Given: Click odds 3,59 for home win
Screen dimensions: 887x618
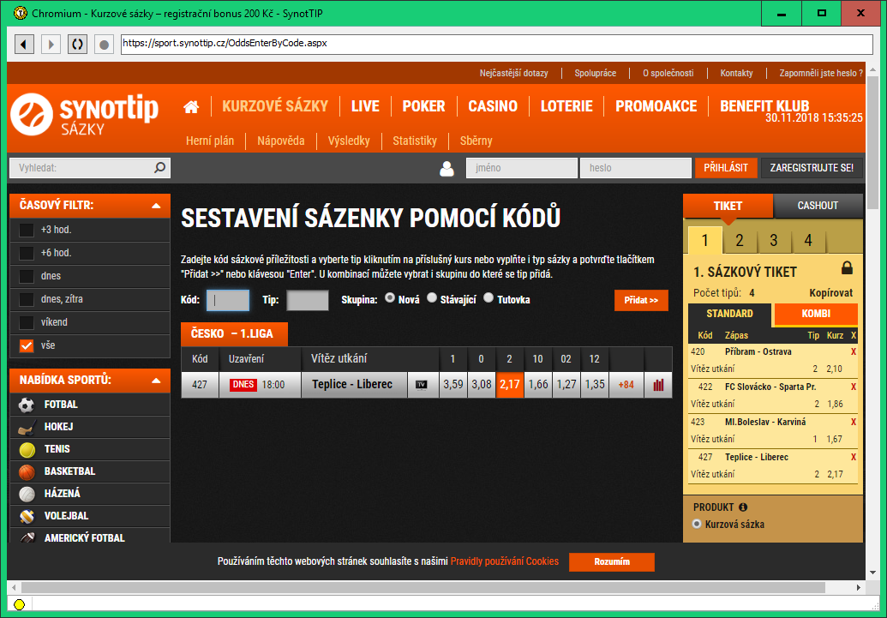Looking at the screenshot, I should point(453,385).
